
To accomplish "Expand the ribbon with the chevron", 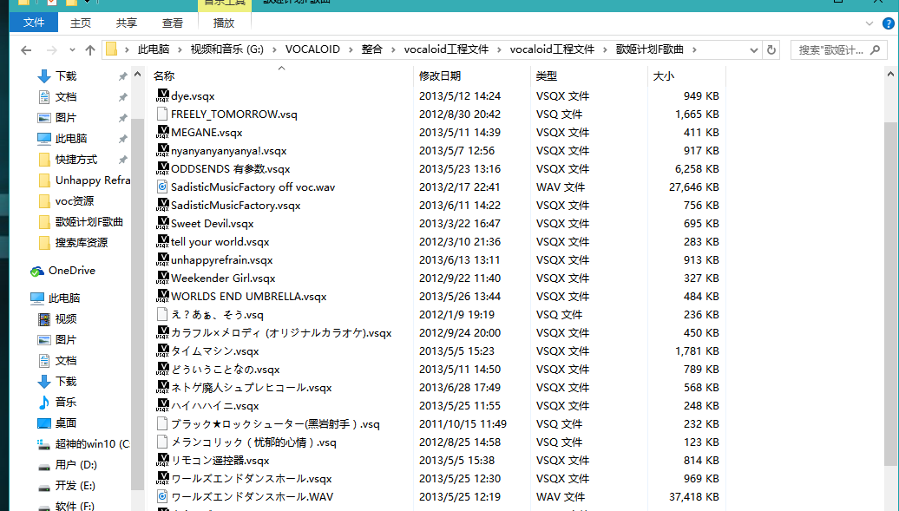I will pos(869,23).
